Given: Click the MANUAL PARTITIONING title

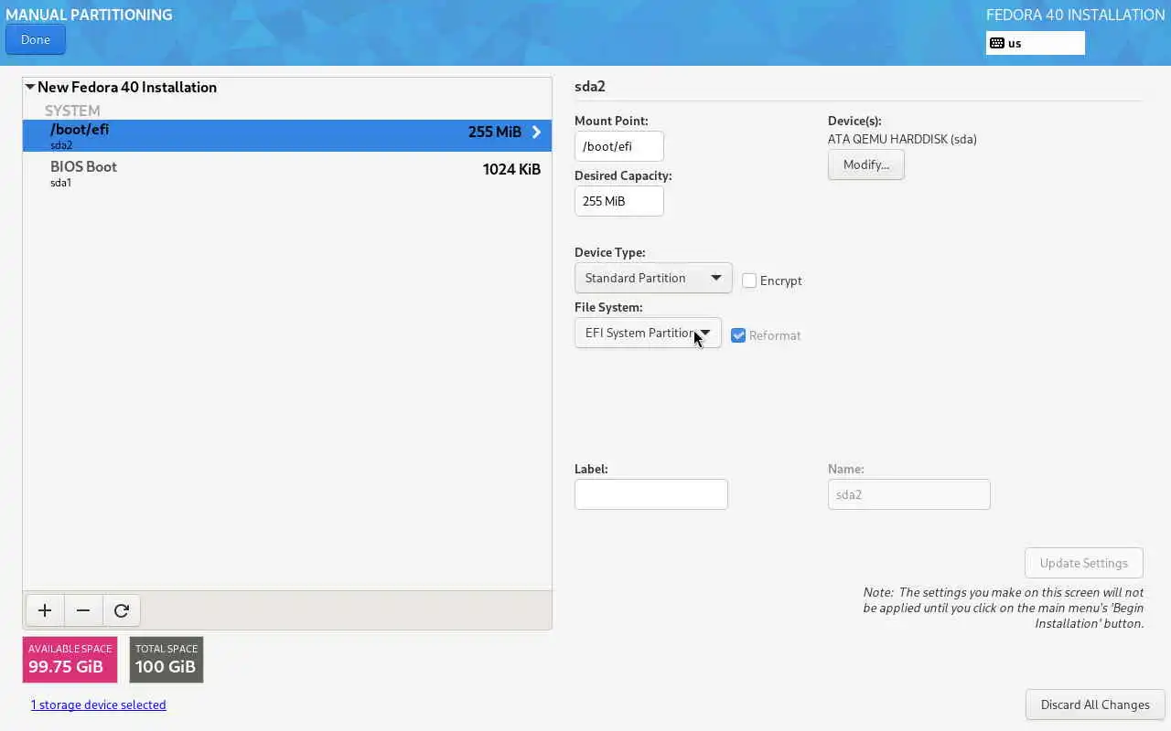Looking at the screenshot, I should tap(89, 15).
